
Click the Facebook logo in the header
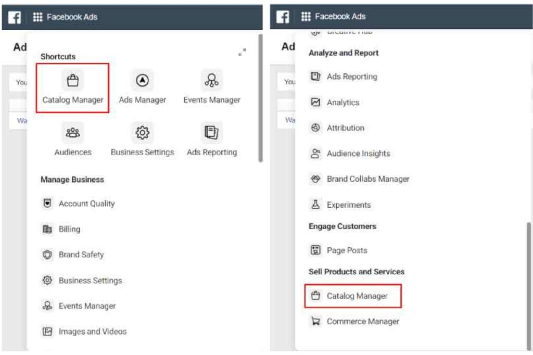(15, 16)
